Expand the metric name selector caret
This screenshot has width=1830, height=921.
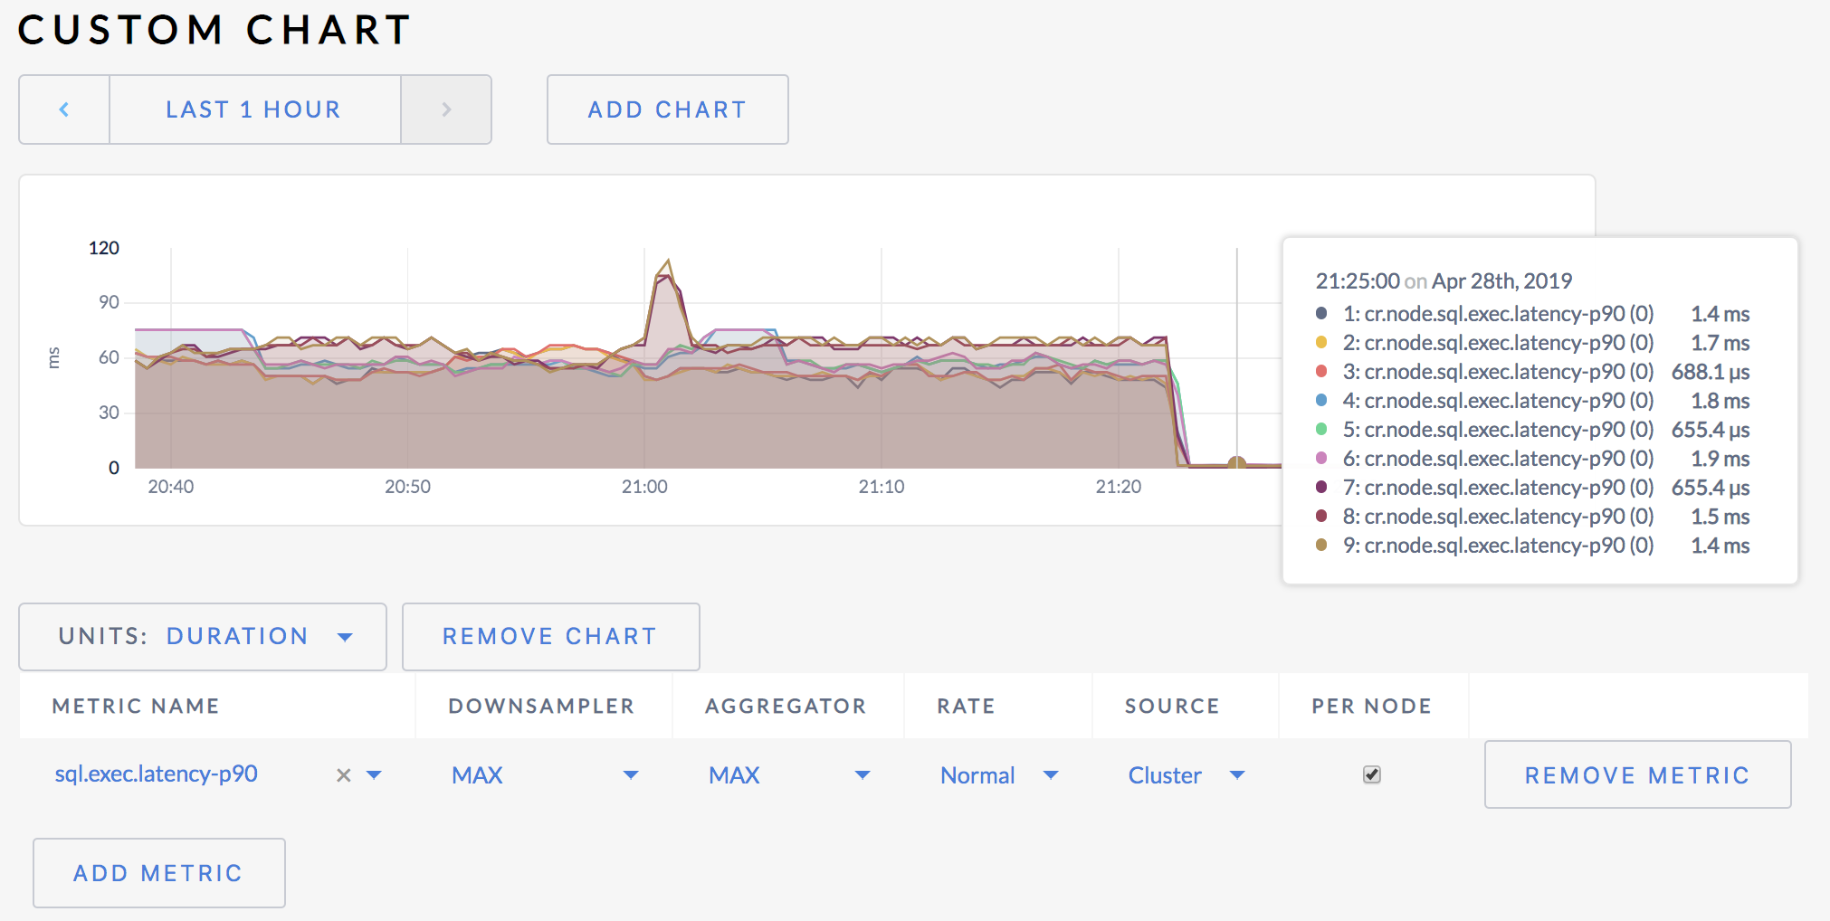376,774
